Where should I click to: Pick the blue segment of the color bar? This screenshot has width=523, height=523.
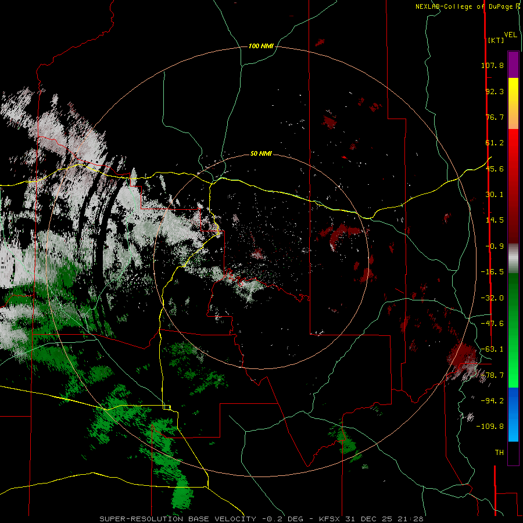tap(513, 414)
